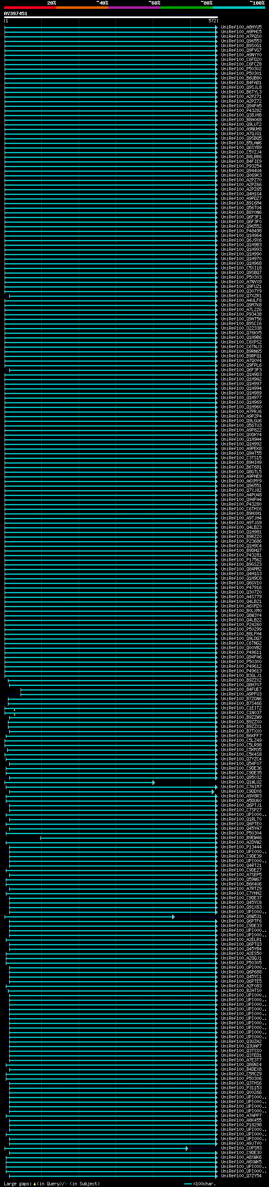This screenshot has width=269, height=1187.
Task: Open hit UniRef100_A8HYU5
Action: 241,27
